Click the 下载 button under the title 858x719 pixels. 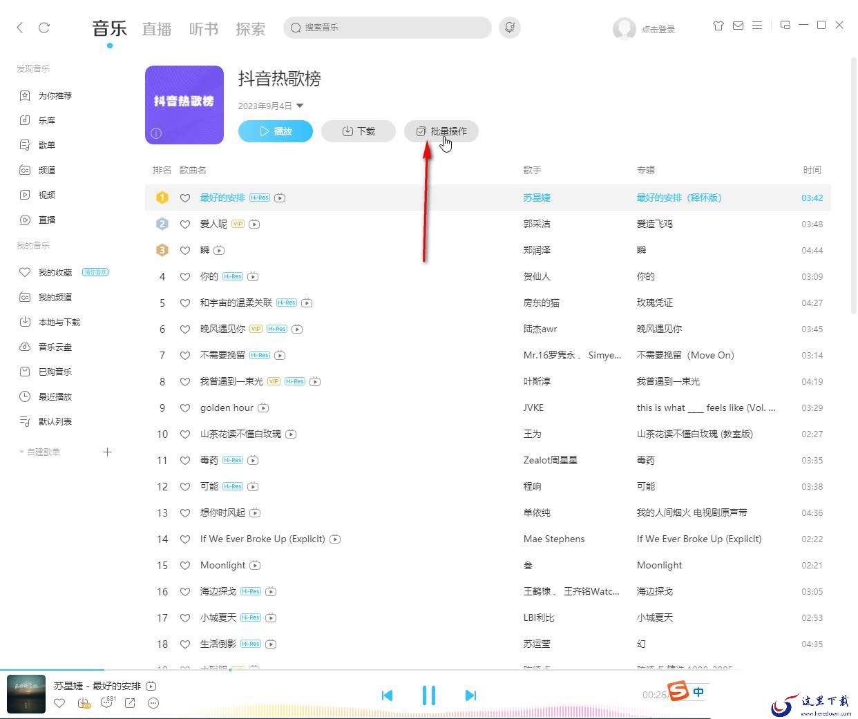(x=359, y=131)
